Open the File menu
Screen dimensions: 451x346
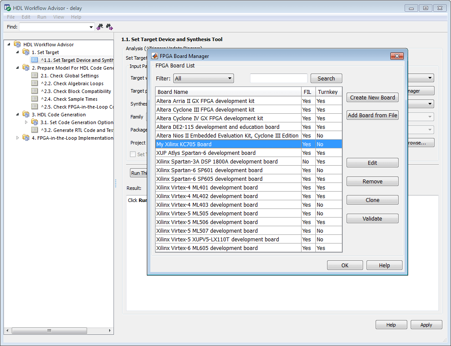[x=11, y=17]
